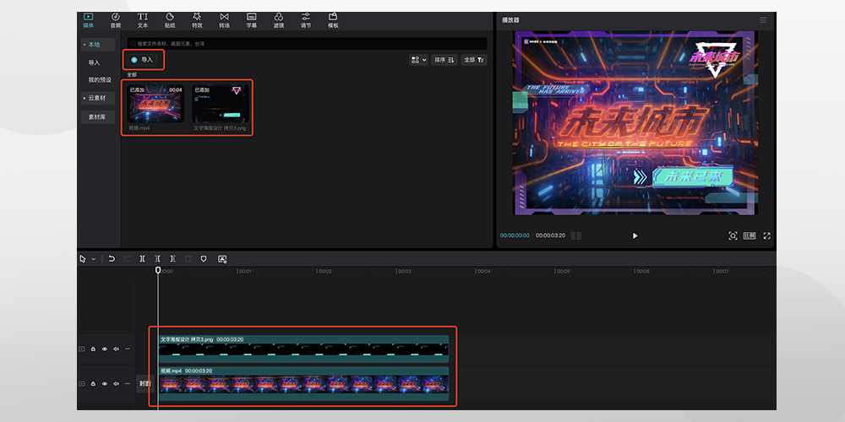
Task: Select the 文字海报设计 拷贝3.png thumbnail
Action: tap(221, 103)
